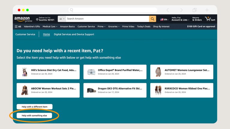Click the Search Amazon input field
230x129 pixels.
(107, 19)
